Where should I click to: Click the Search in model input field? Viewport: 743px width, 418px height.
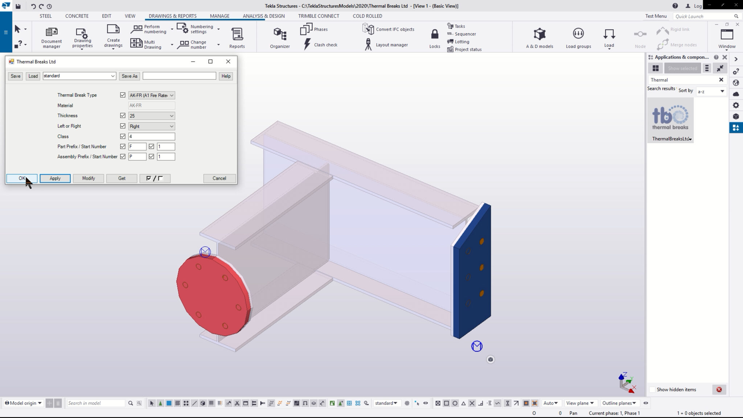click(x=95, y=403)
